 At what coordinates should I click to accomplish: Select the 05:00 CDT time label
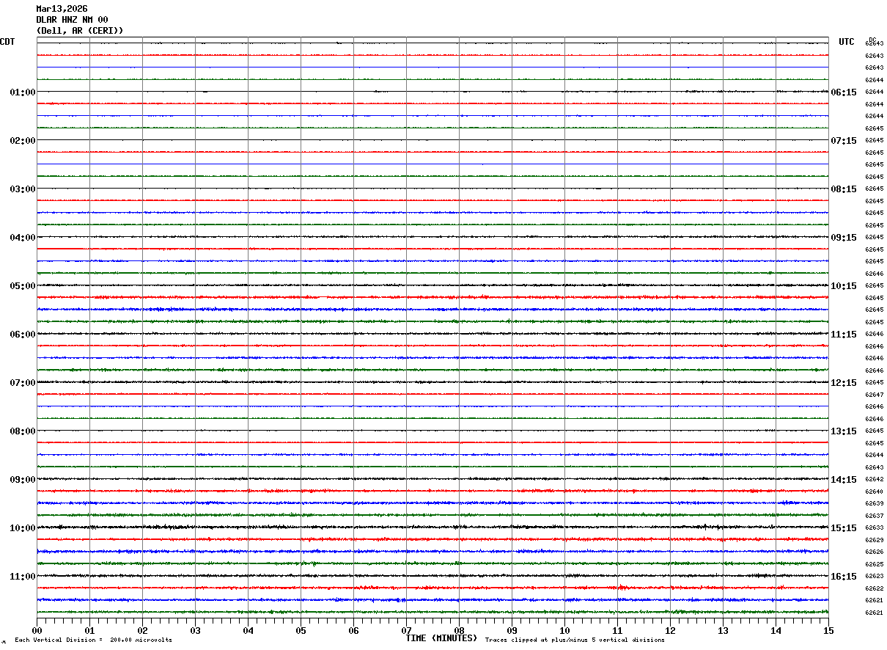pos(23,286)
